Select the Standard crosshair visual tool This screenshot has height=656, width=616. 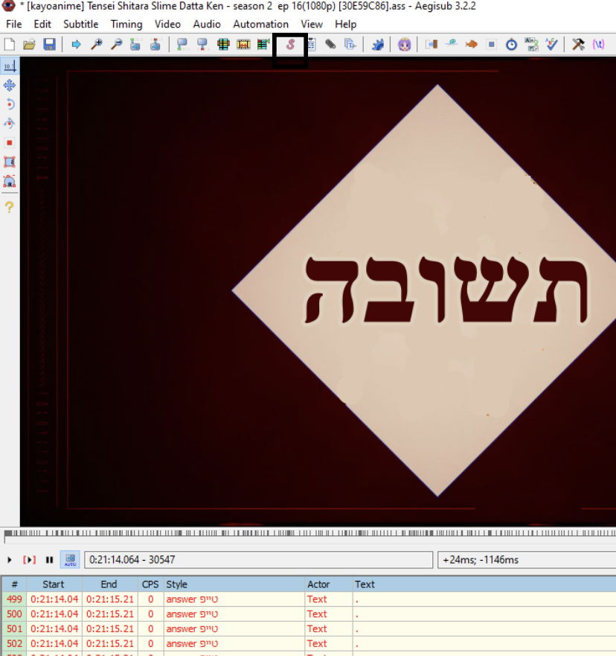(10, 66)
